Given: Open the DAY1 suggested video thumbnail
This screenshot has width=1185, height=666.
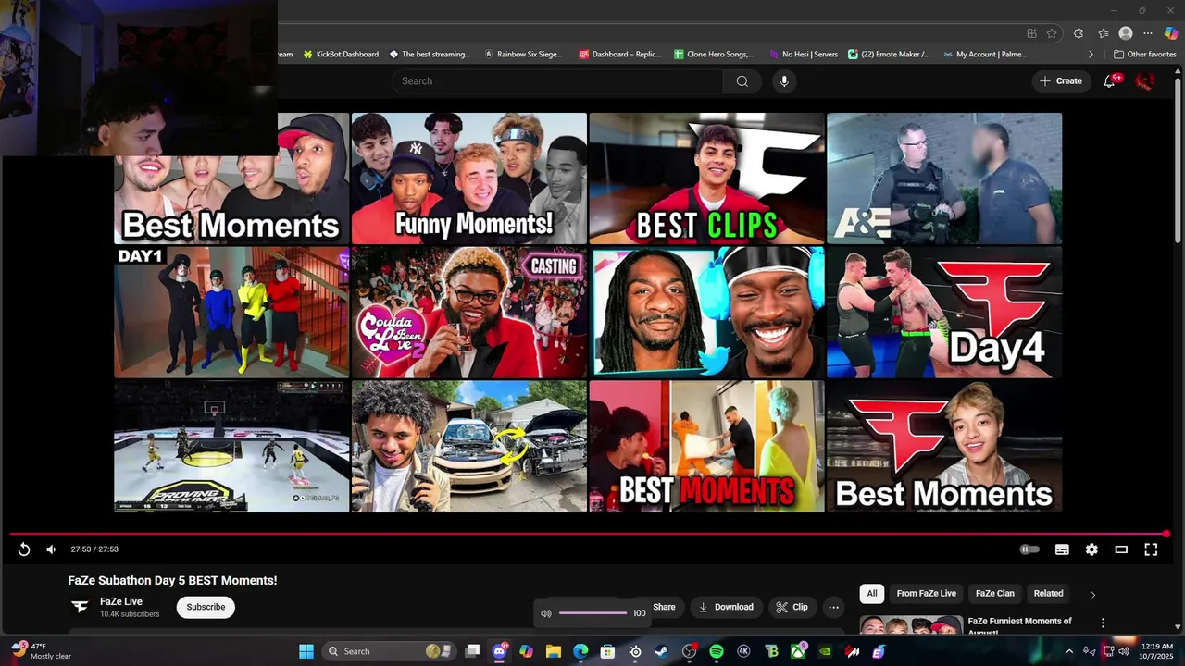Looking at the screenshot, I should click(231, 313).
